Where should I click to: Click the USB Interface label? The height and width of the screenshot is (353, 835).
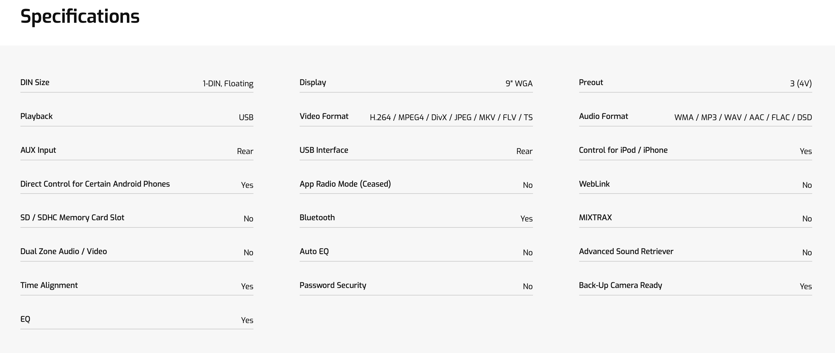click(x=324, y=150)
